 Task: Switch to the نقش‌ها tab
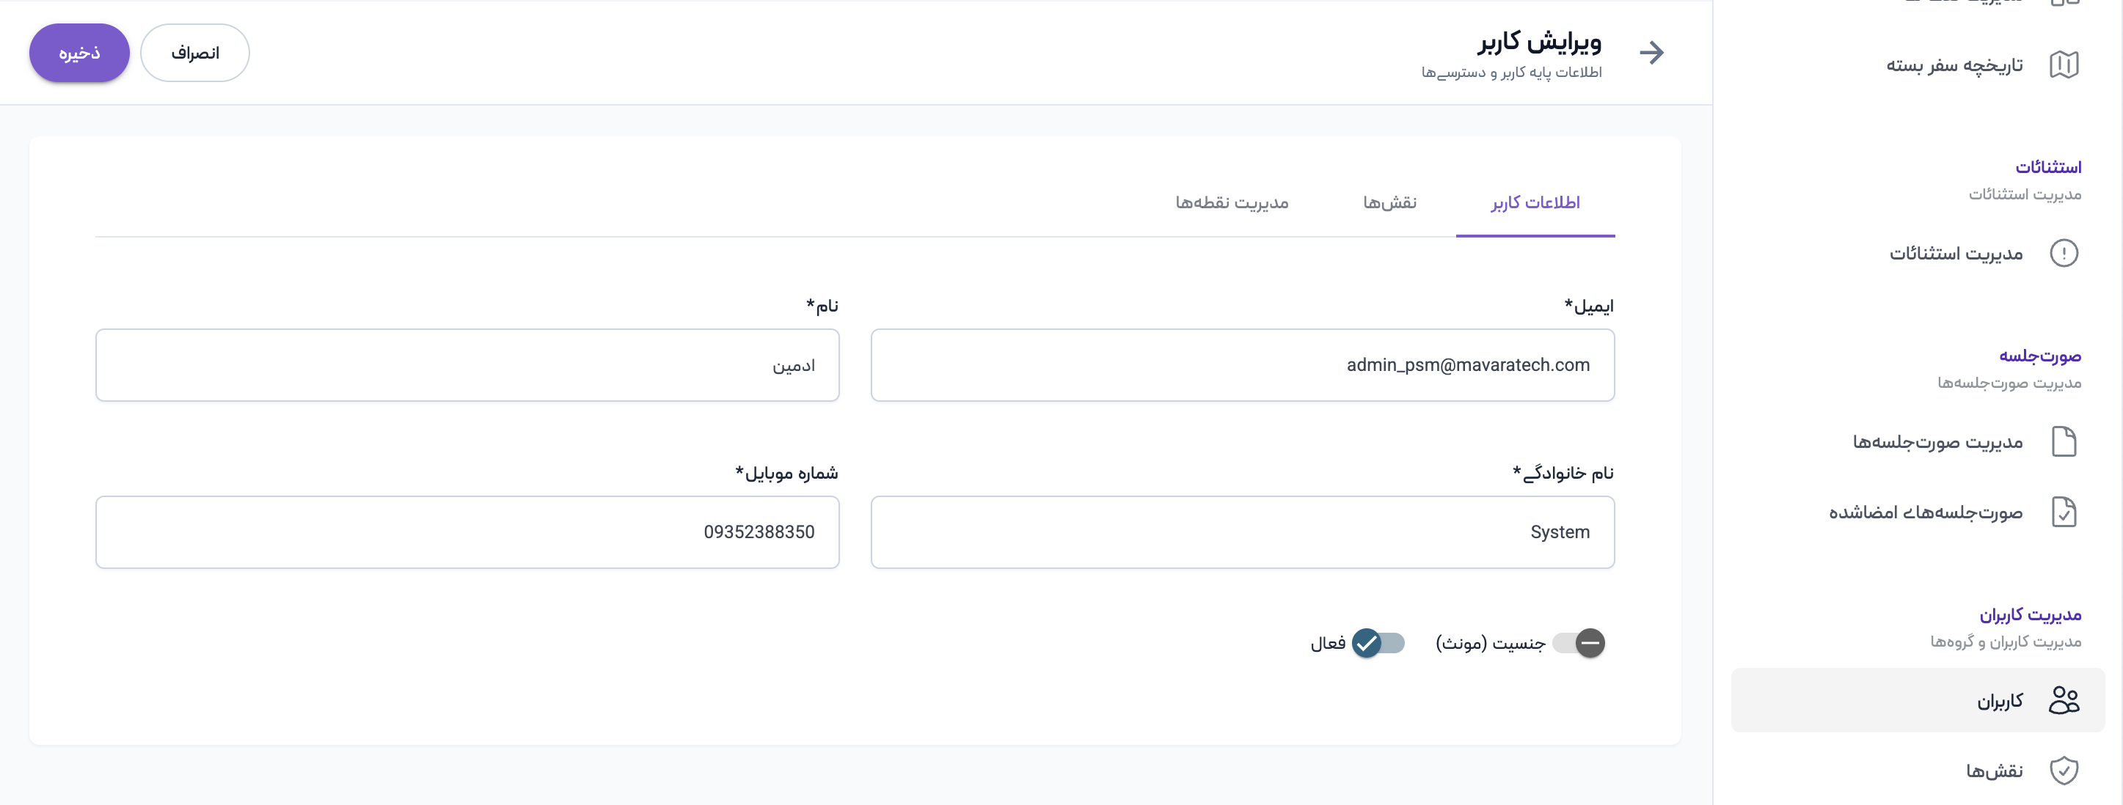click(1389, 202)
